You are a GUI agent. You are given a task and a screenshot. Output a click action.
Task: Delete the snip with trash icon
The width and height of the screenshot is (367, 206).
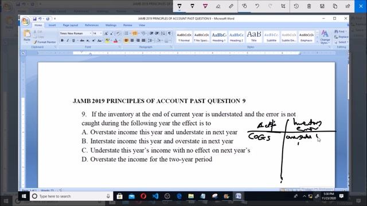pyautogui.click(x=309, y=6)
